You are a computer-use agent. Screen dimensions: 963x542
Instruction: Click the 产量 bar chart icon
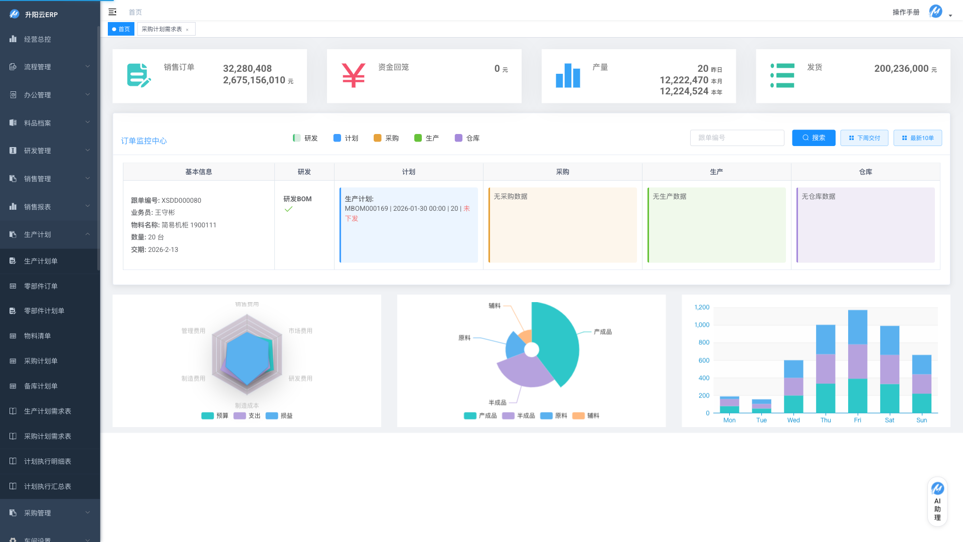[x=568, y=75]
